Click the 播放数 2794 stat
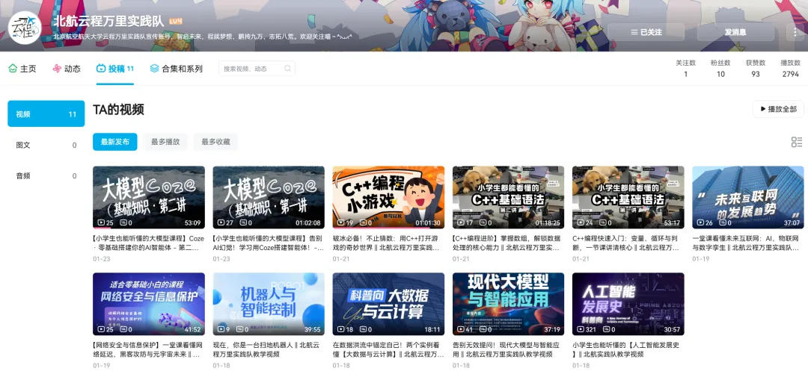 coord(791,69)
